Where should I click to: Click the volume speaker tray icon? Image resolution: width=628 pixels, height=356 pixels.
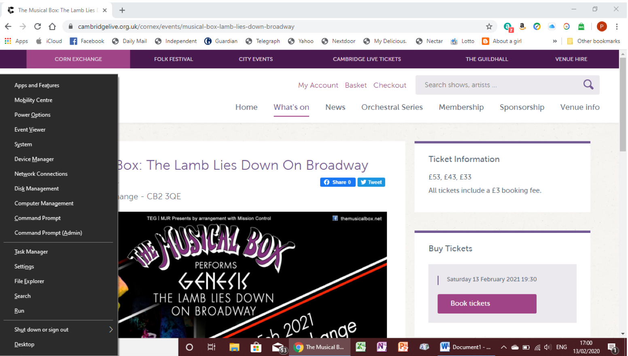pyautogui.click(x=547, y=347)
